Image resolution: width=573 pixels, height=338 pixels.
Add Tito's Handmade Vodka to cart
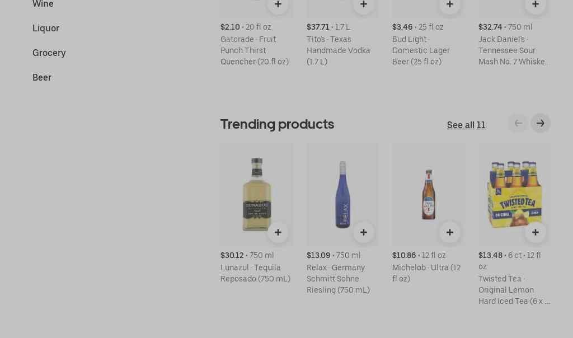pyautogui.click(x=364, y=5)
